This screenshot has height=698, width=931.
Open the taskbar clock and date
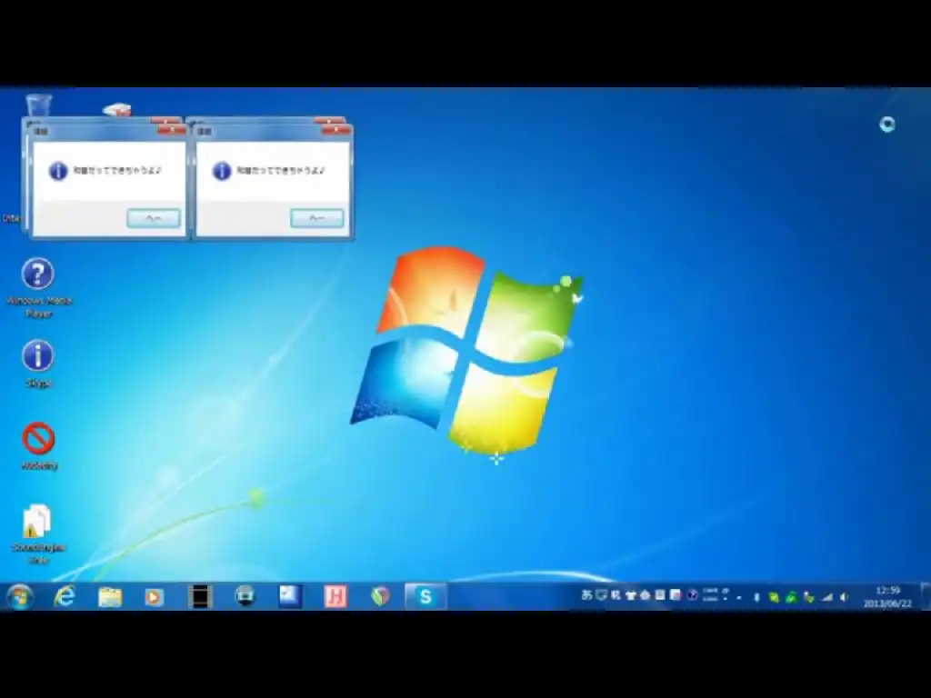887,596
